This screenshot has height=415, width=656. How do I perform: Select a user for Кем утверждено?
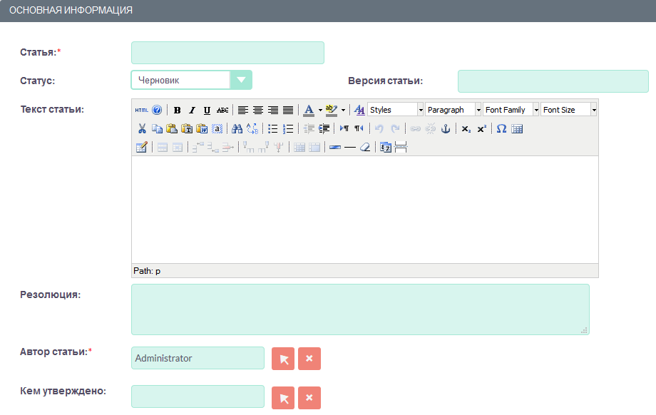pyautogui.click(x=283, y=398)
